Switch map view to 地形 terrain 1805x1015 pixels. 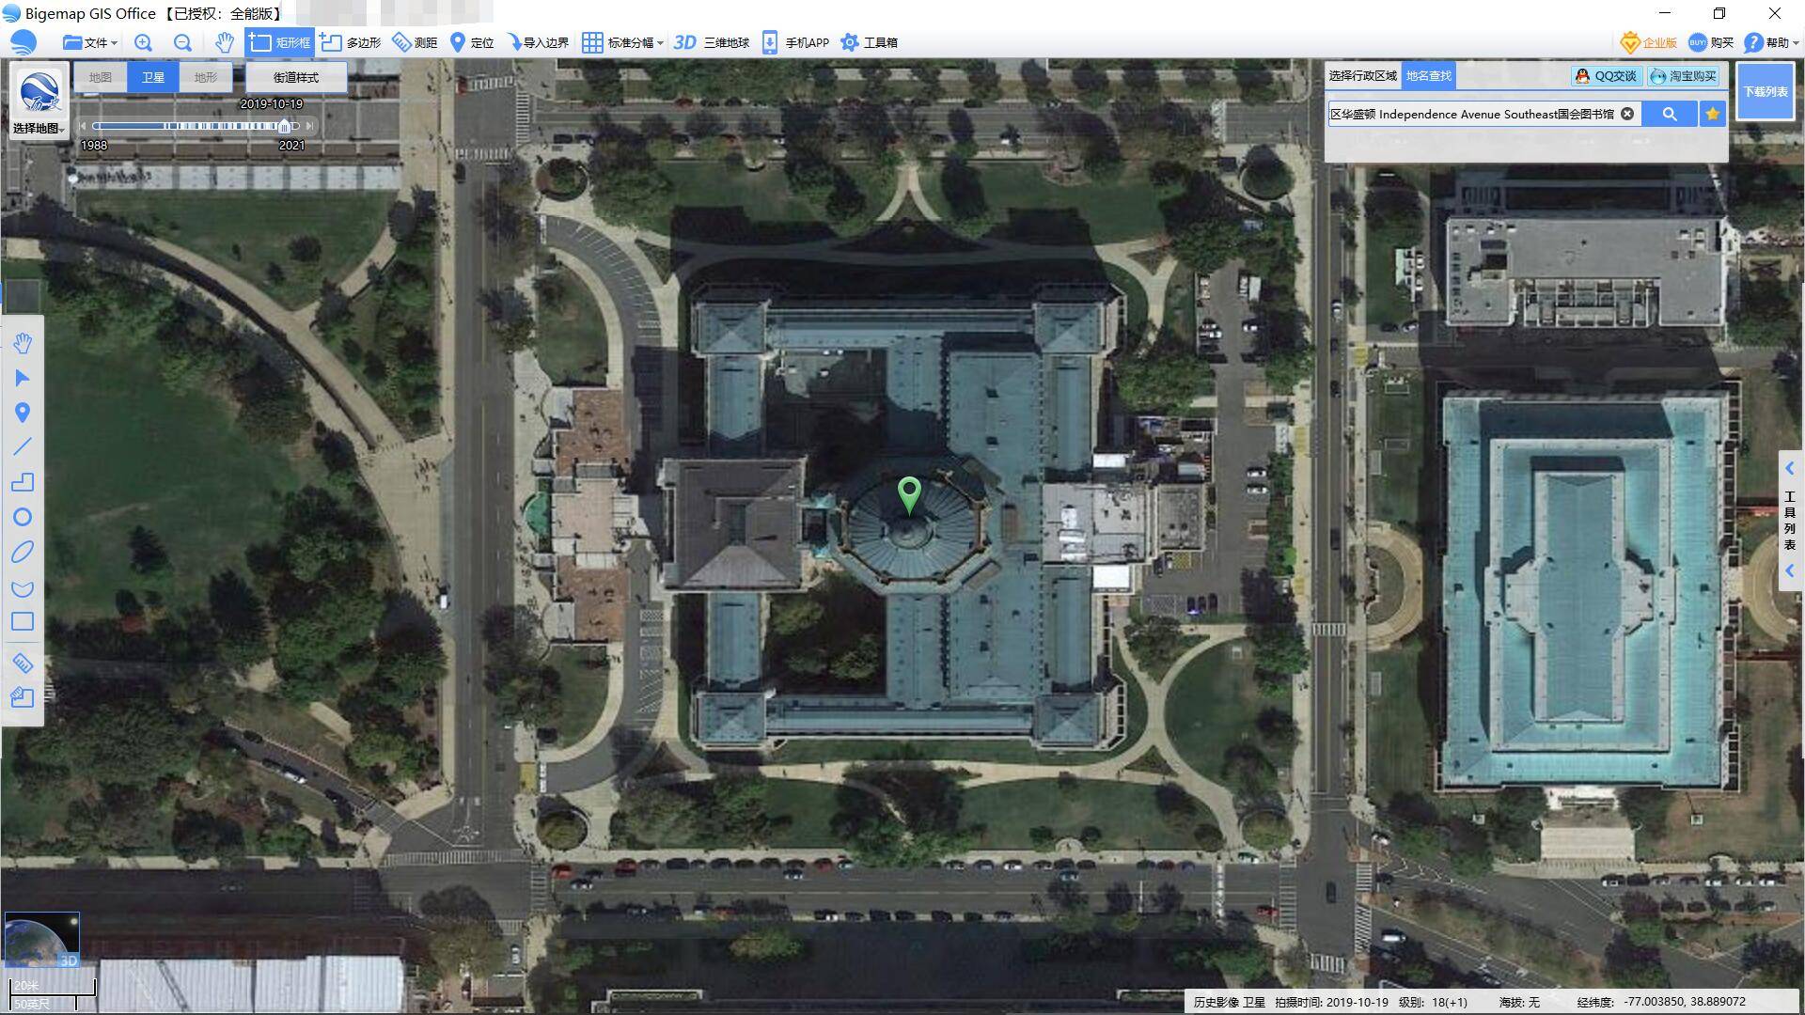click(205, 77)
